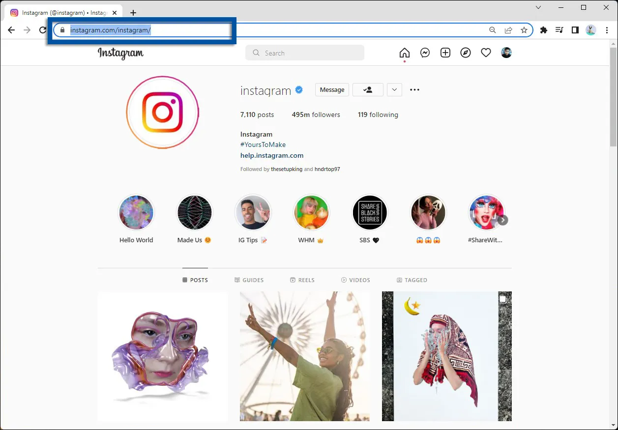Expand the chevron next to the Message button

[x=394, y=89]
